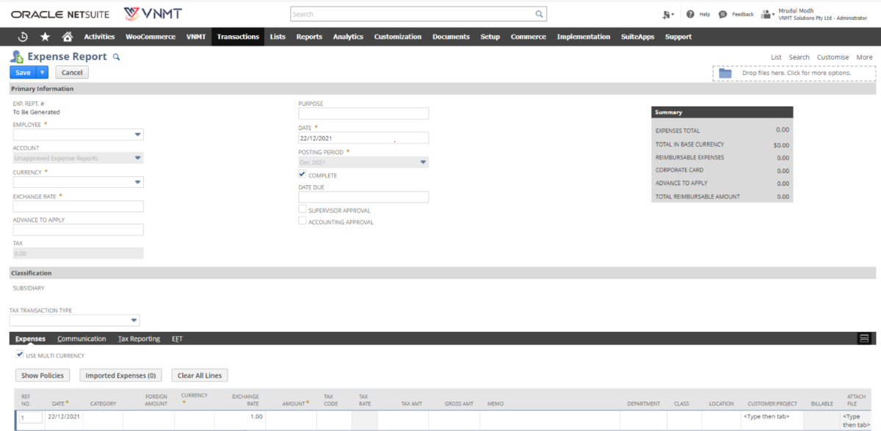Image resolution: width=881 pixels, height=431 pixels.
Task: Open the Recent Records history icon
Action: click(x=23, y=37)
